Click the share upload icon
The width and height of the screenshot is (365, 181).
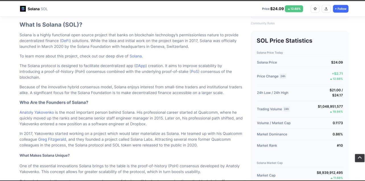(x=326, y=9)
